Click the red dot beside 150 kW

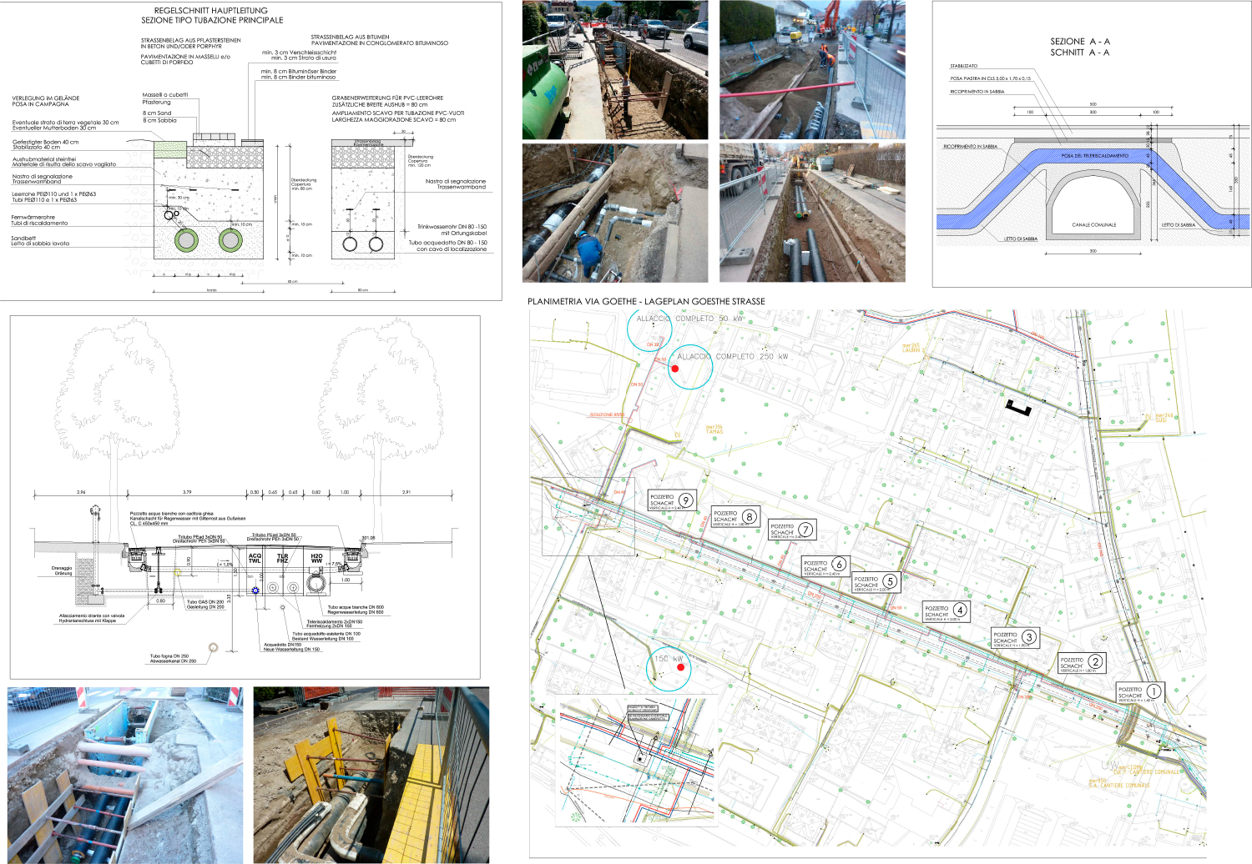point(681,667)
